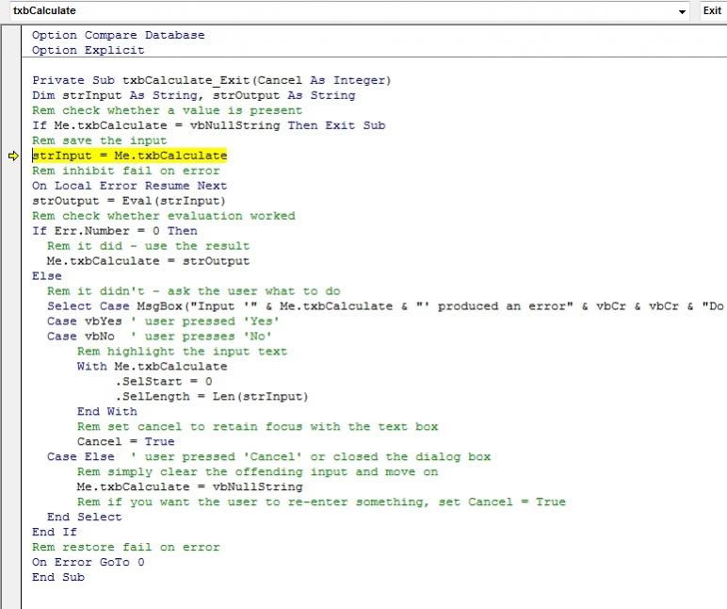This screenshot has height=609, width=727.
Task: Click the comment 'Rem simply clear the offending input'
Action: click(257, 471)
